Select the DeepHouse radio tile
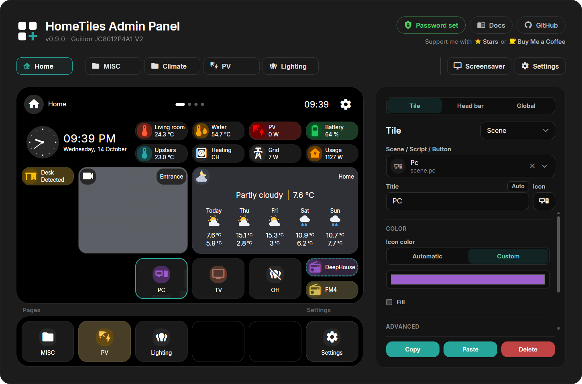This screenshot has width=582, height=384. (x=332, y=267)
